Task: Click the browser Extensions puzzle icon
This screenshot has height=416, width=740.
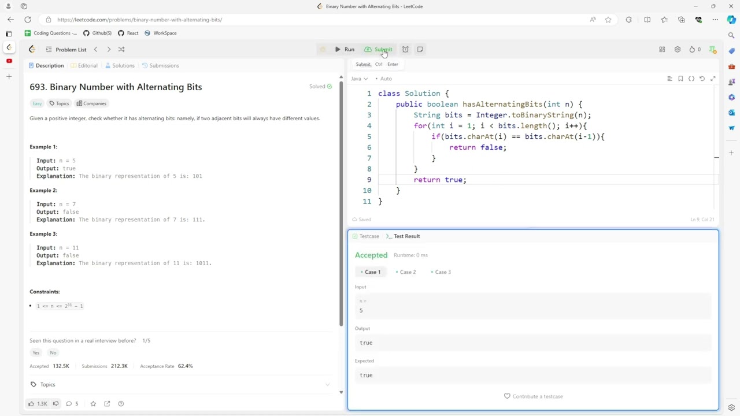Action: (x=628, y=20)
